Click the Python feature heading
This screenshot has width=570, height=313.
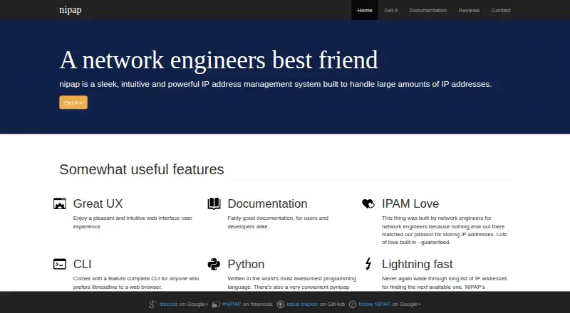click(x=246, y=264)
